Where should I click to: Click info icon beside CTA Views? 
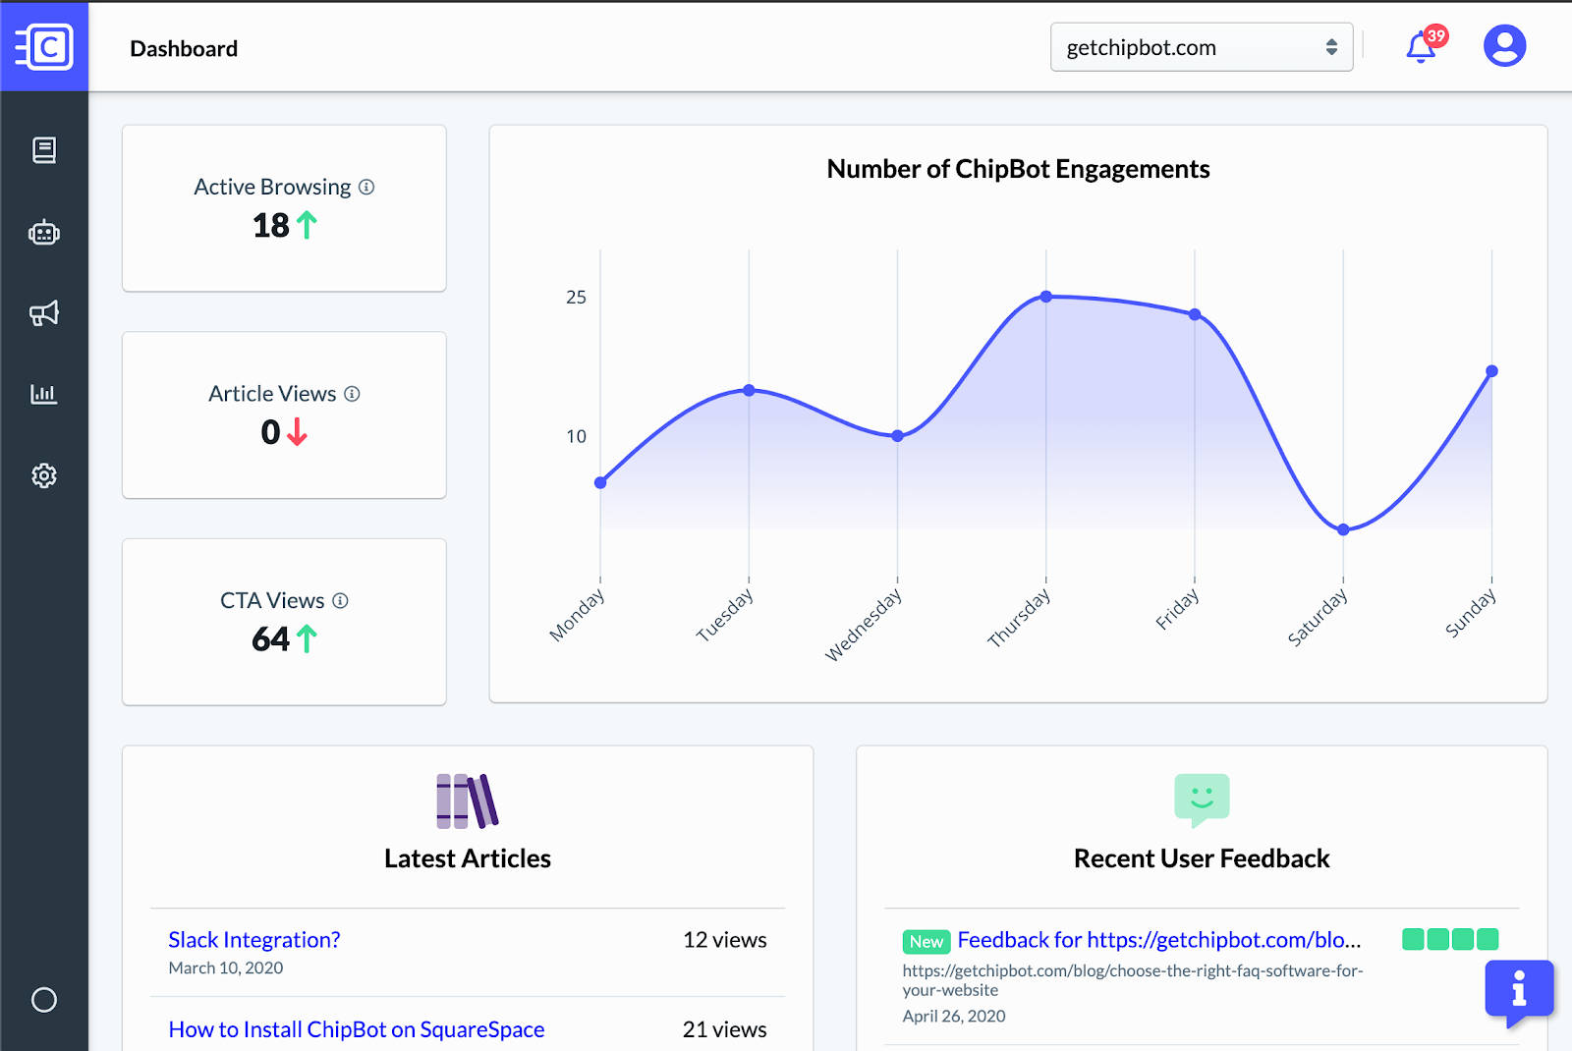(340, 600)
